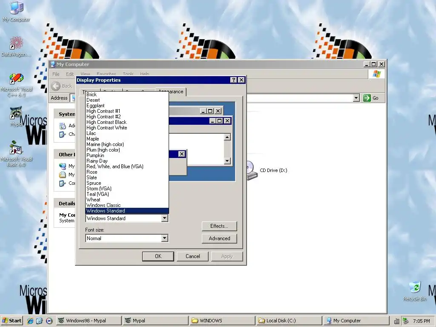Switch to the WINDOWS folder taskbar button
This screenshot has height=327, width=436.
[x=222, y=321]
